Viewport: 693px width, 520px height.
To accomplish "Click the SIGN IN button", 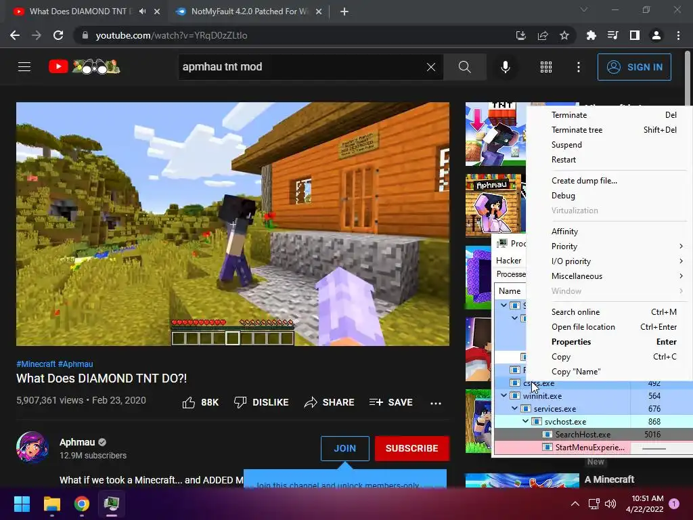I will (x=634, y=67).
